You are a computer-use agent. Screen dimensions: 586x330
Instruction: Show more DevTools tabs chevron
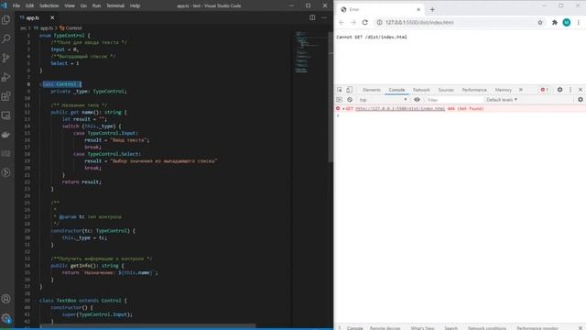(521, 90)
